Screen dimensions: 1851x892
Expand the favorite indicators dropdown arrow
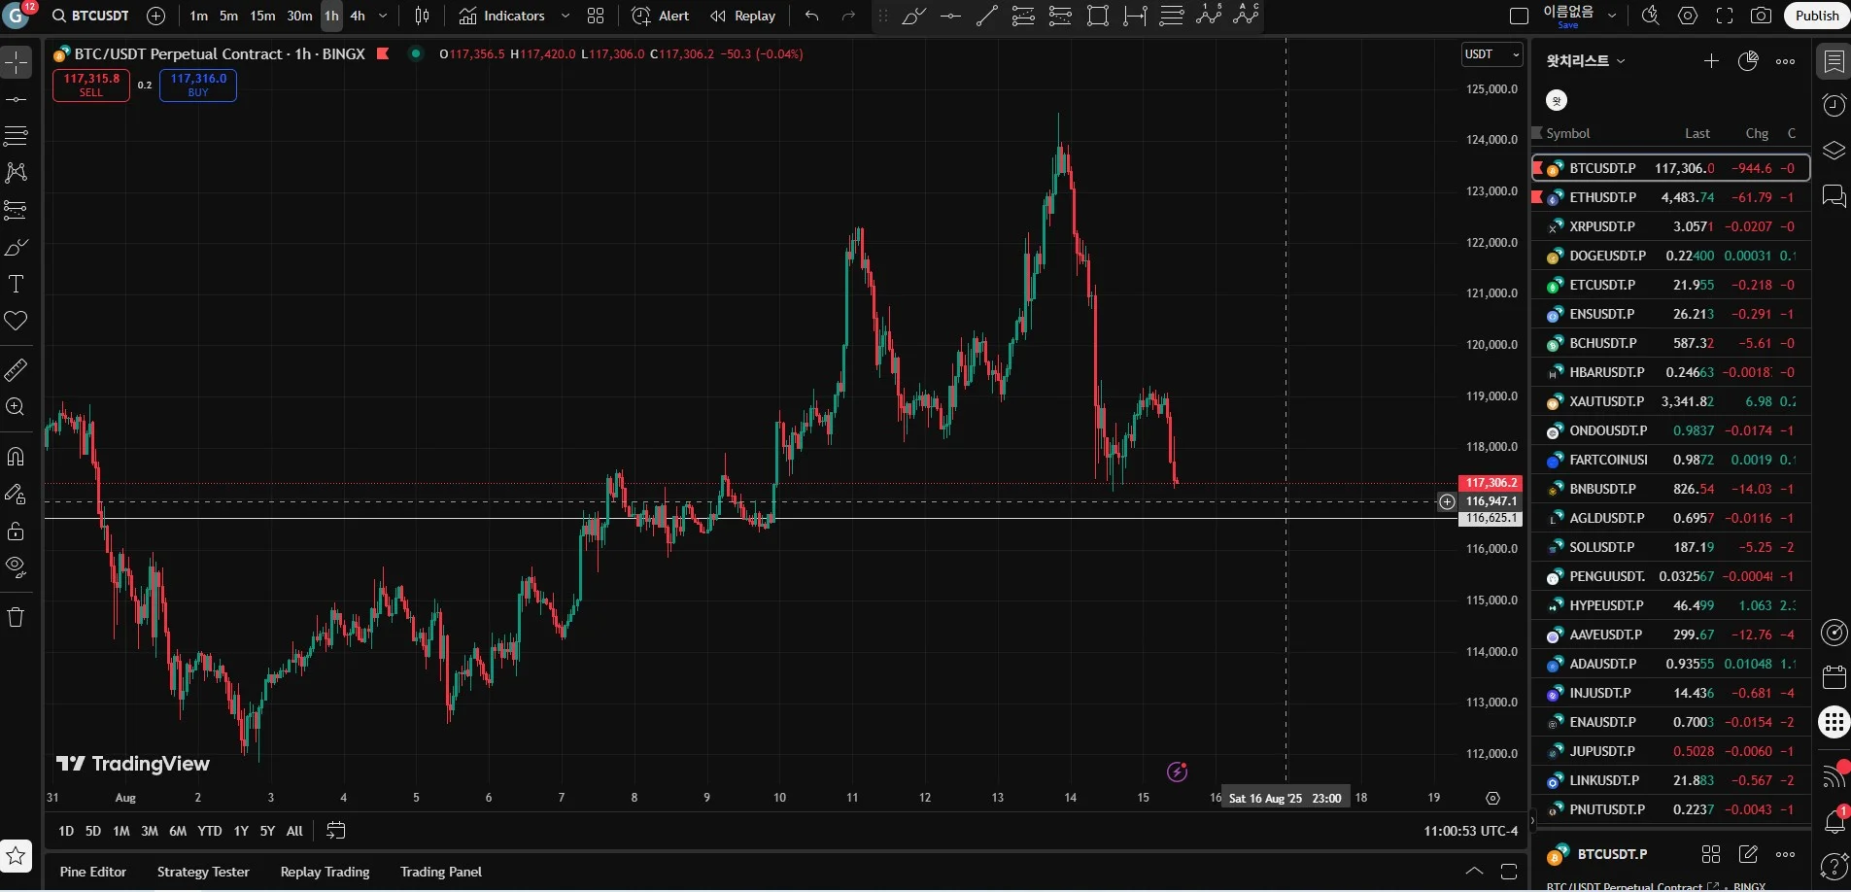566,16
